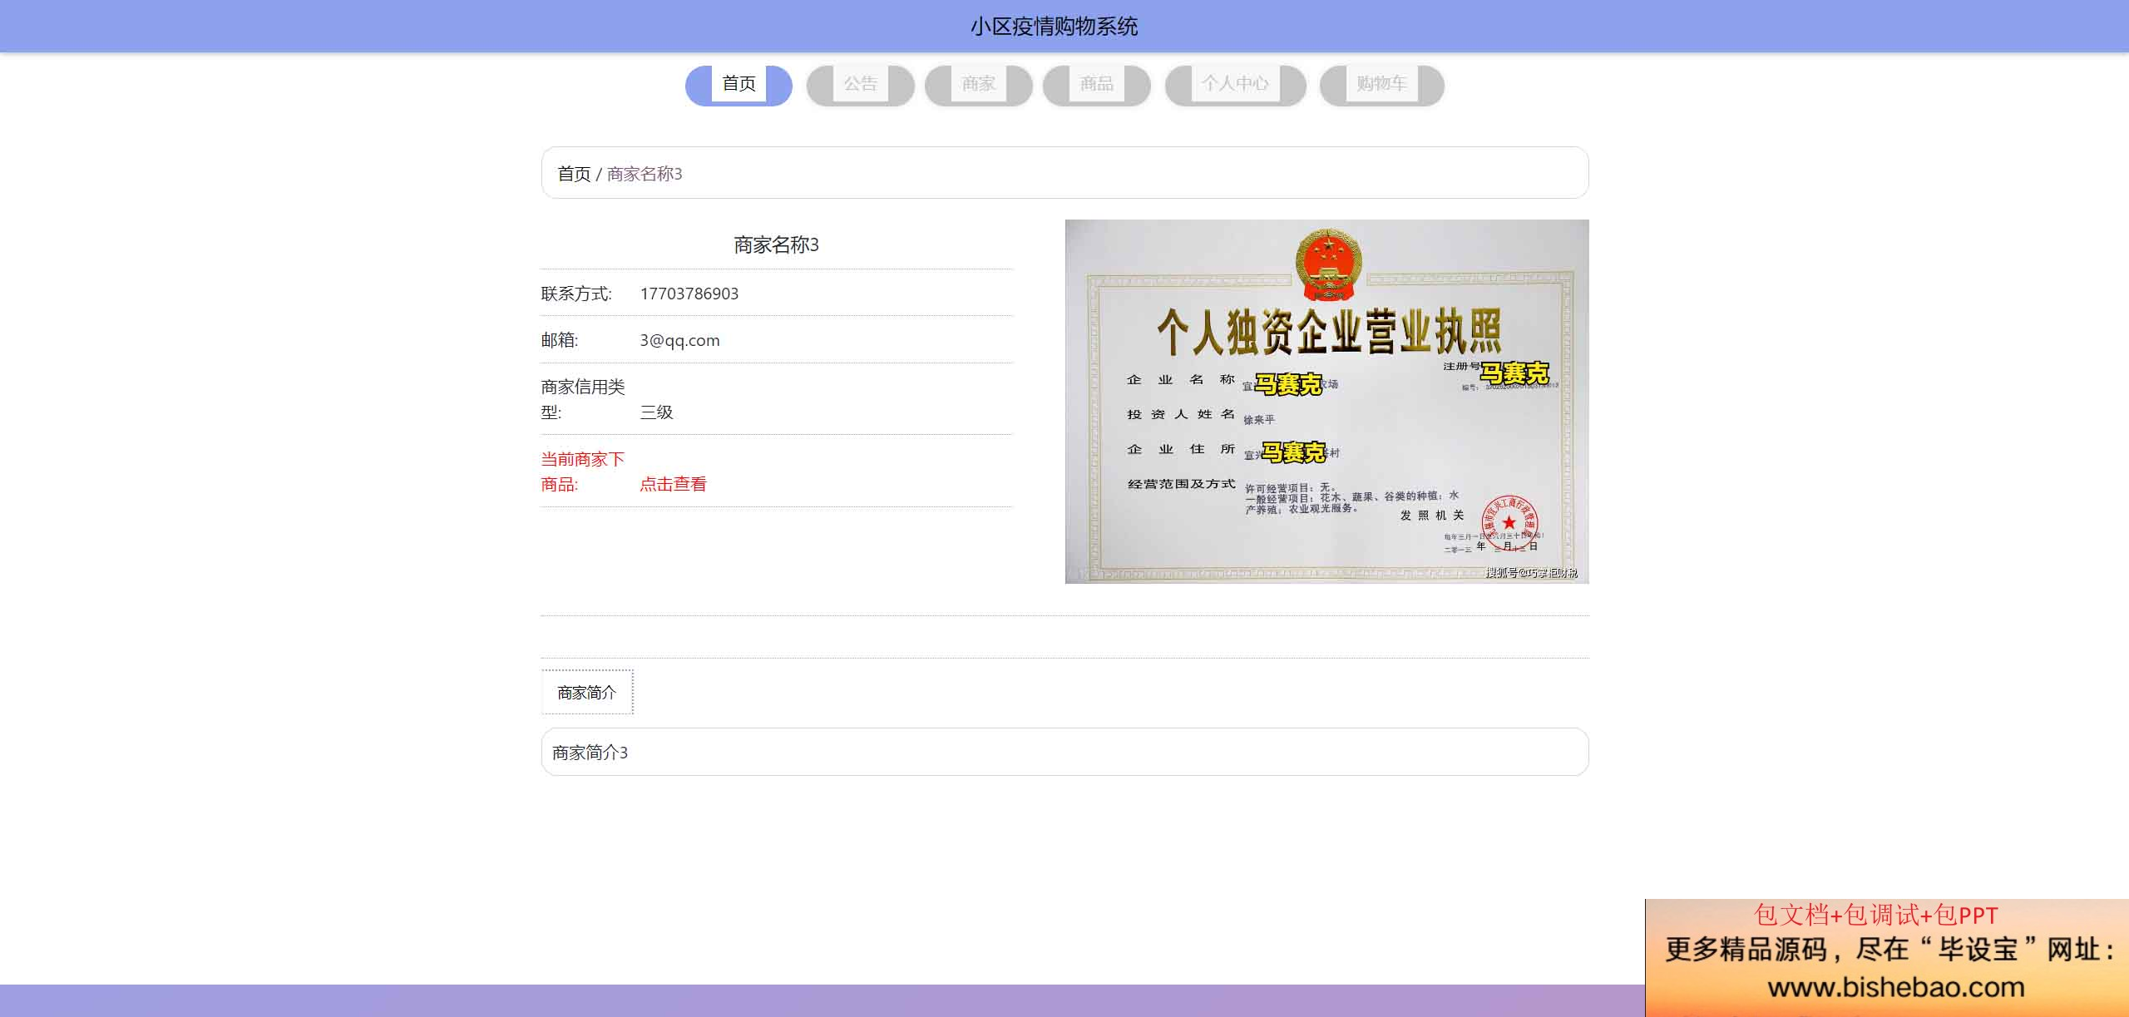
Task: Click the credit level value 三级
Action: [656, 412]
